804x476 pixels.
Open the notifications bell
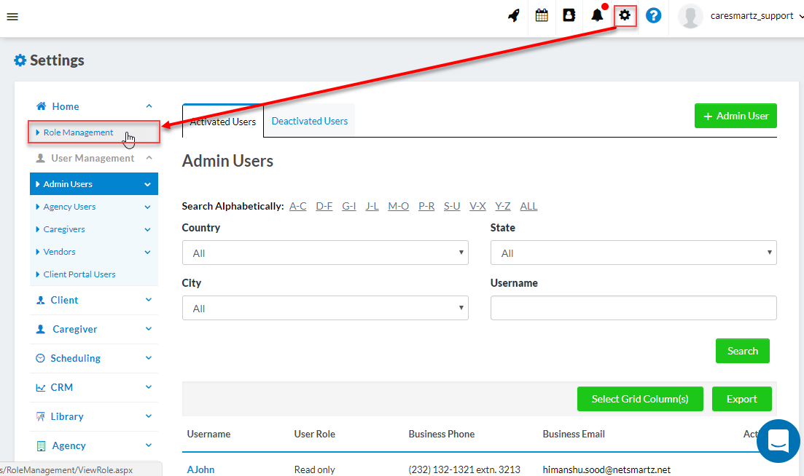(597, 15)
